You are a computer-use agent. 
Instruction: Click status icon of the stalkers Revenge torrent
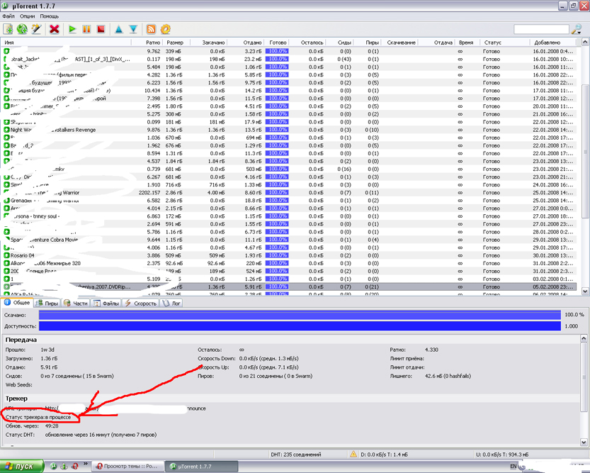click(7, 130)
